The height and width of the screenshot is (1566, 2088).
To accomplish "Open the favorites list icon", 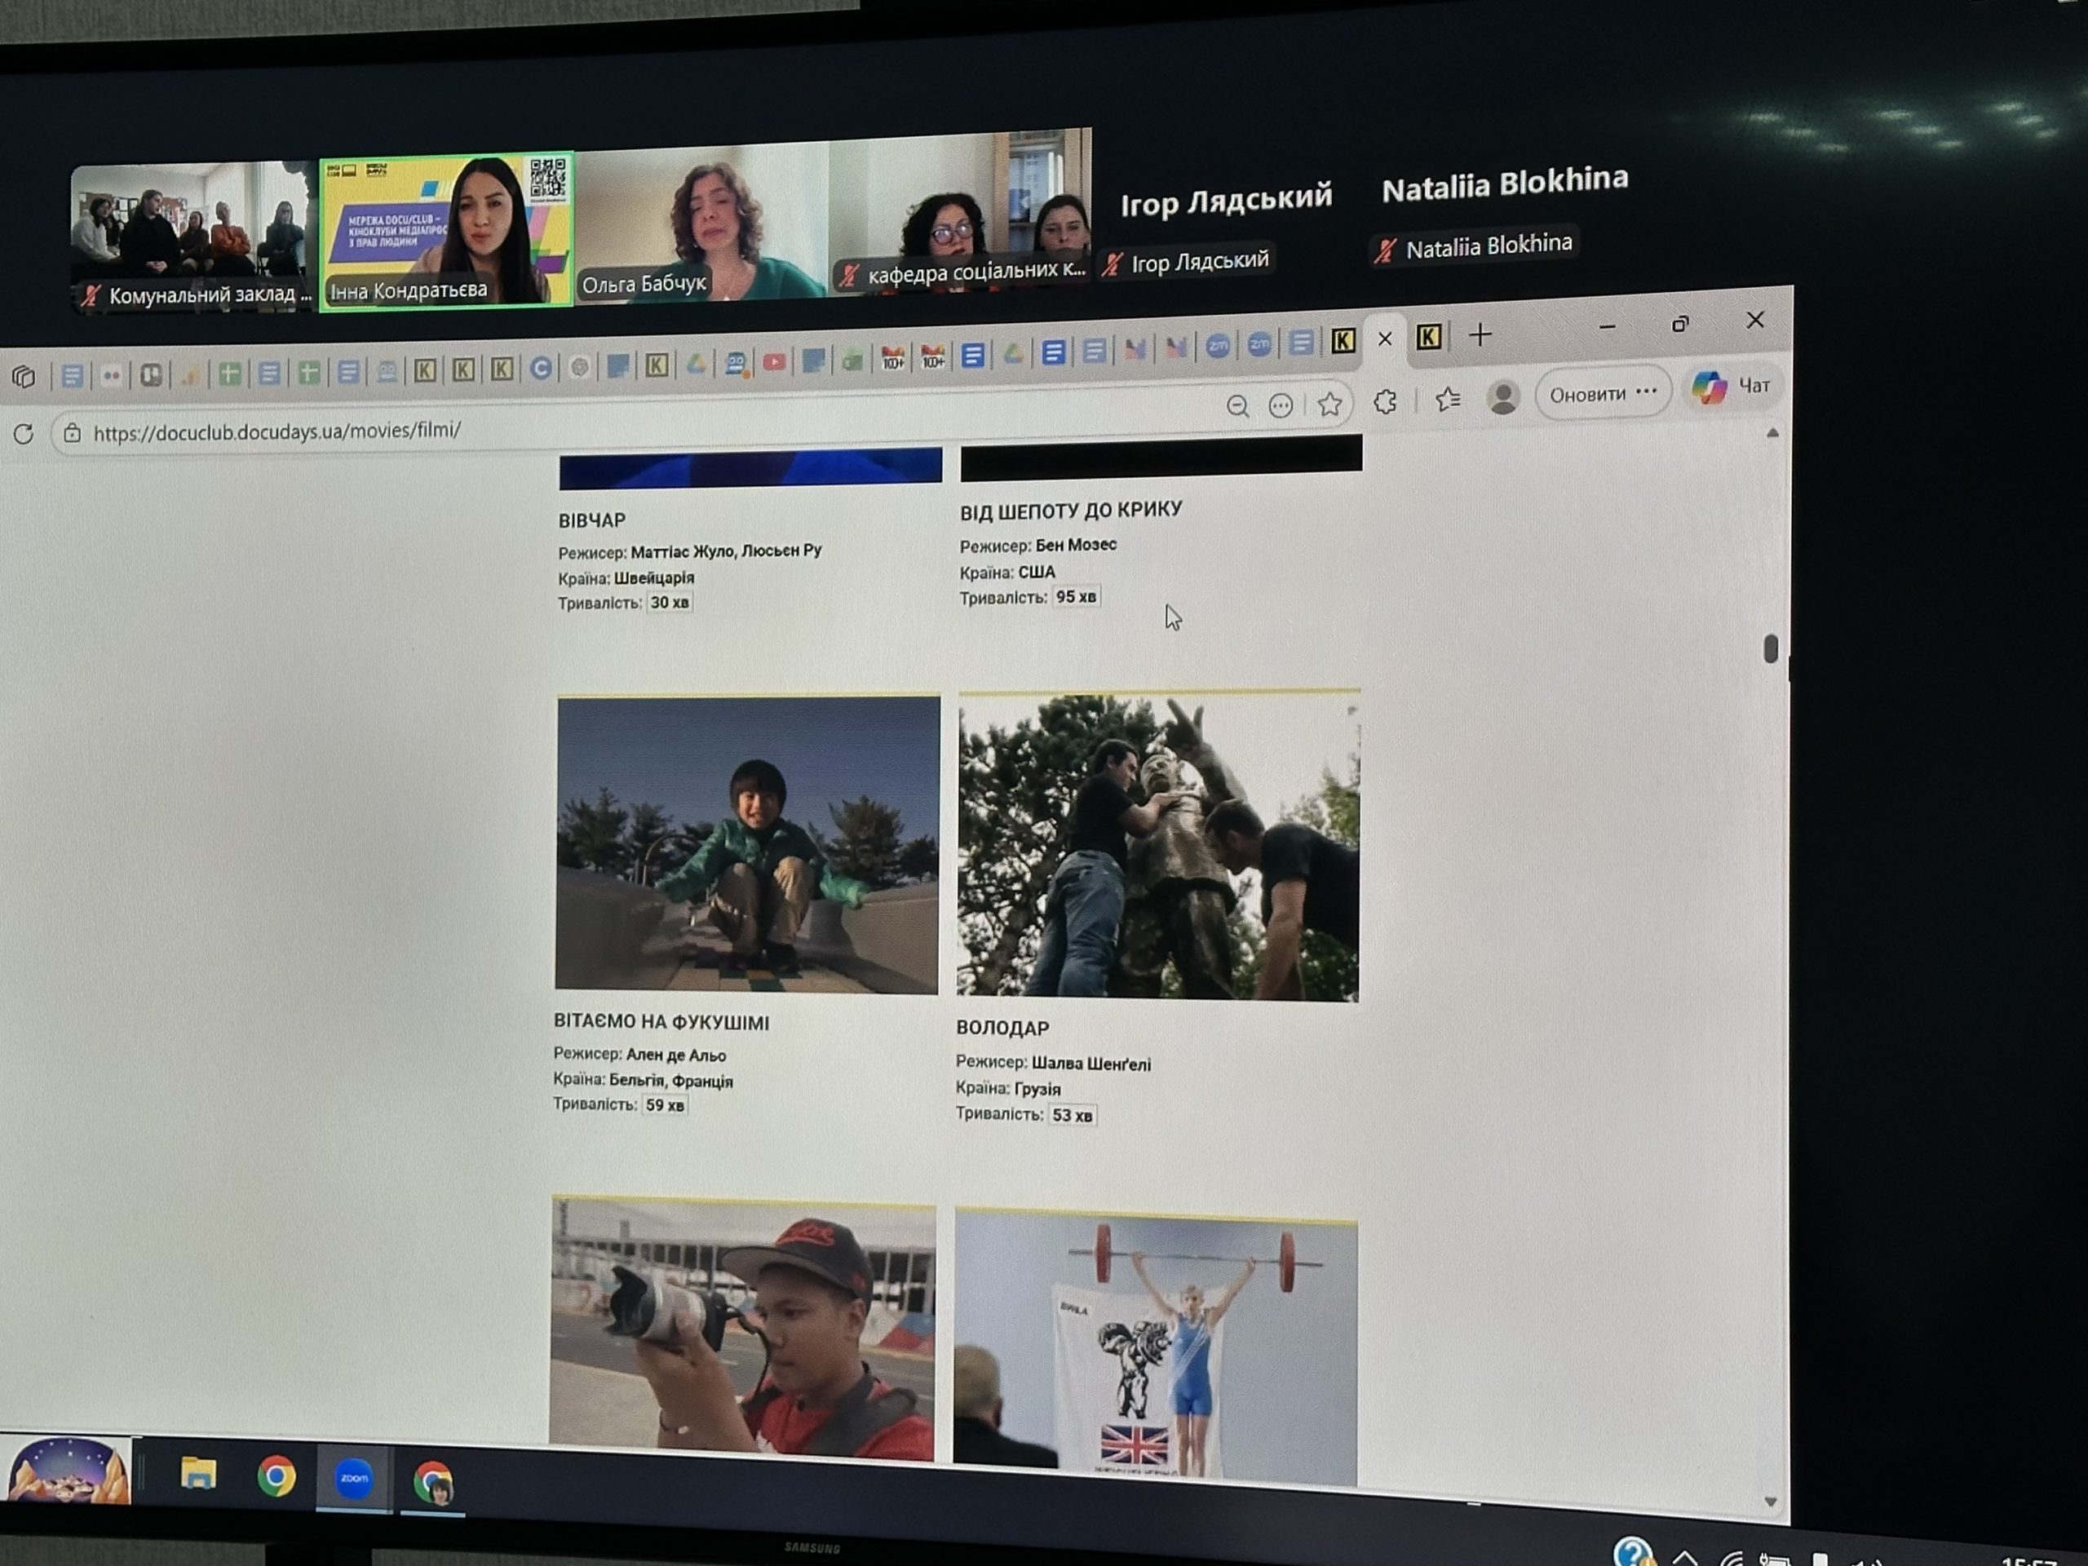I will click(x=1447, y=398).
